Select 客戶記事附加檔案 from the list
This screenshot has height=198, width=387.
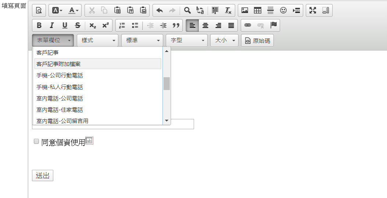pos(98,64)
